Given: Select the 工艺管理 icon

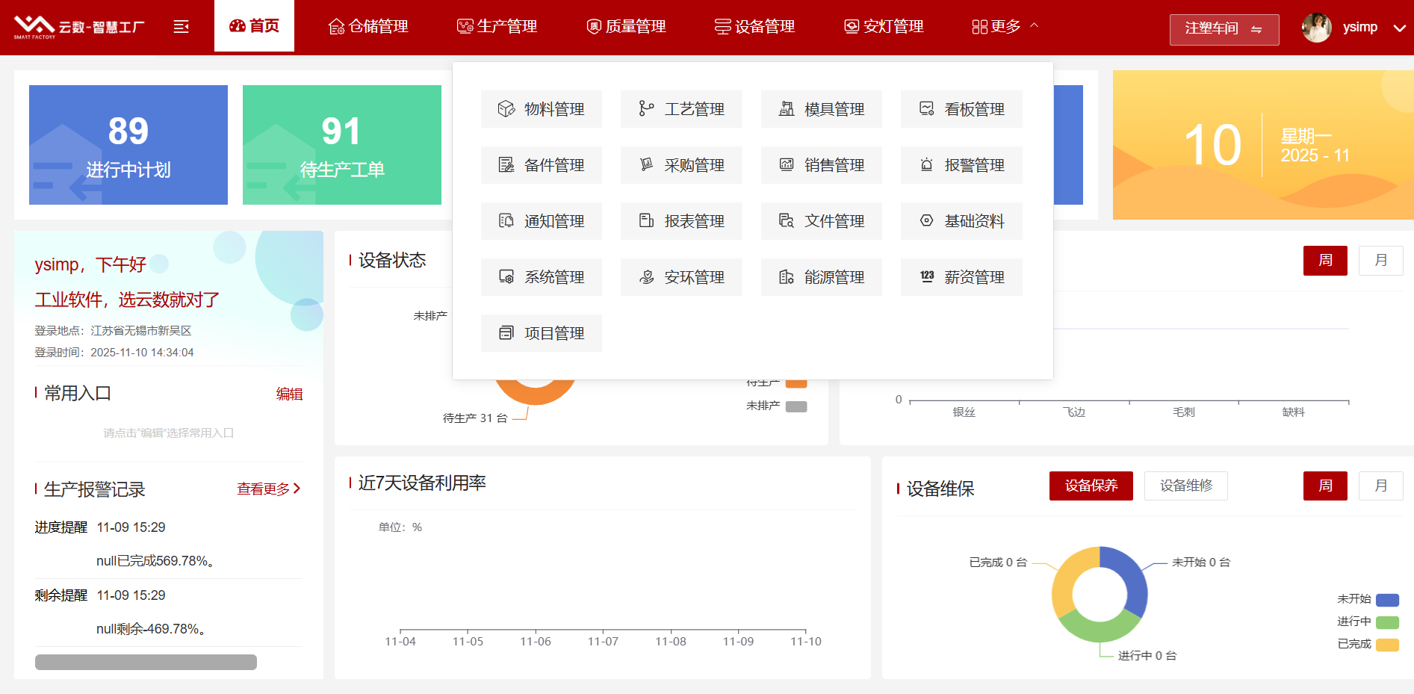Looking at the screenshot, I should click(x=680, y=108).
